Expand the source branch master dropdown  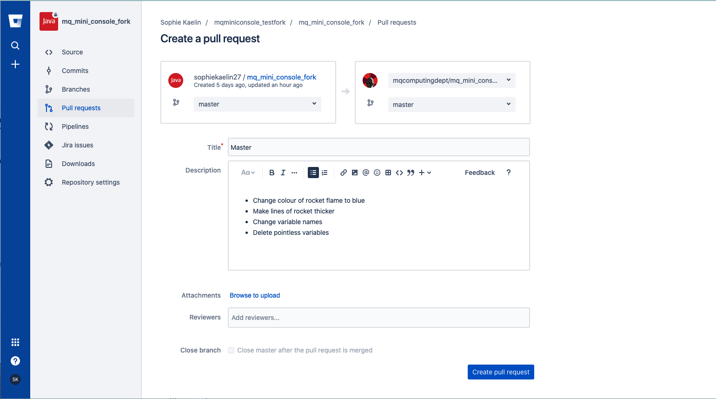(257, 104)
